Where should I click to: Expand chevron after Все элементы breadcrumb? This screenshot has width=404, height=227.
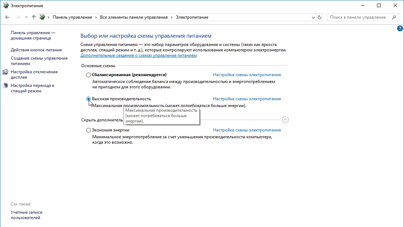[x=172, y=17]
